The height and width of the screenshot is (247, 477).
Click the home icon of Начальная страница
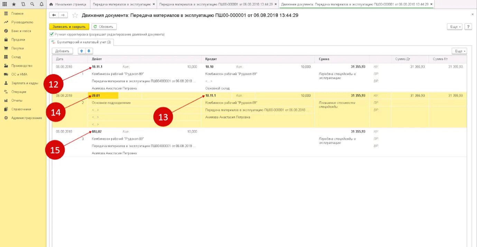51,4
